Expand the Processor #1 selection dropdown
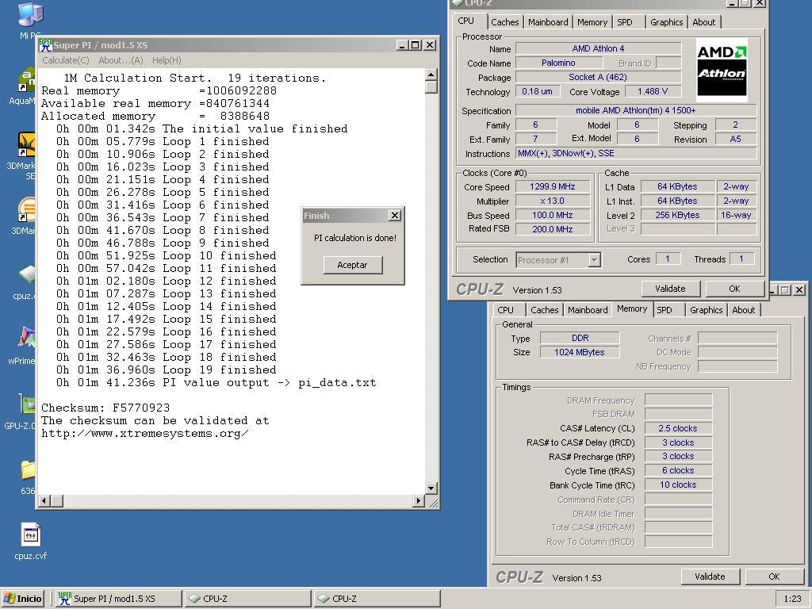The height and width of the screenshot is (609, 812). 595,260
